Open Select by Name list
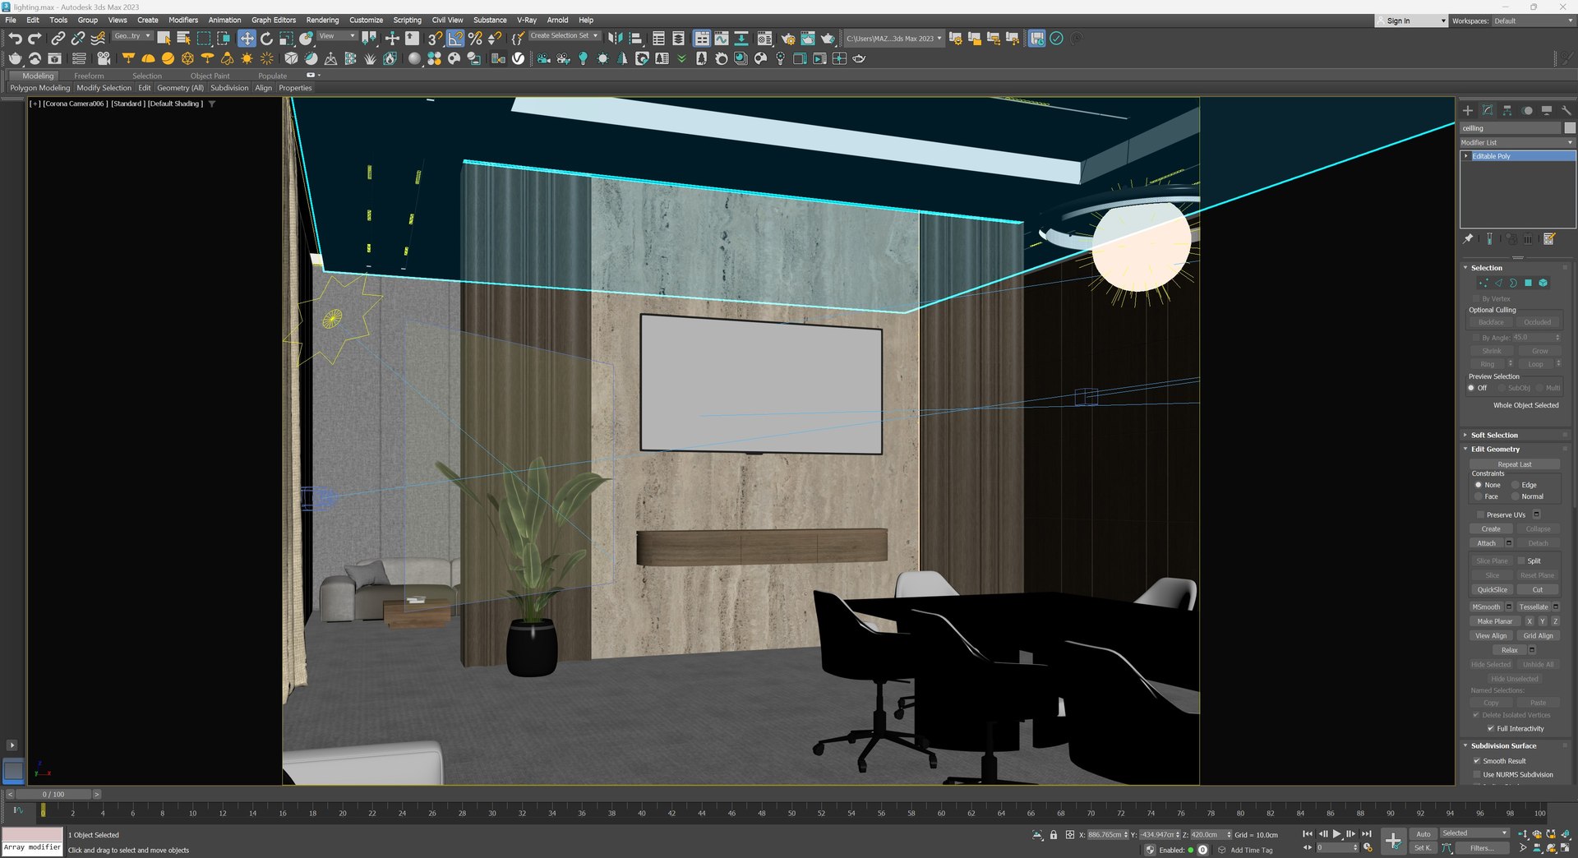1578x858 pixels. pyautogui.click(x=183, y=39)
